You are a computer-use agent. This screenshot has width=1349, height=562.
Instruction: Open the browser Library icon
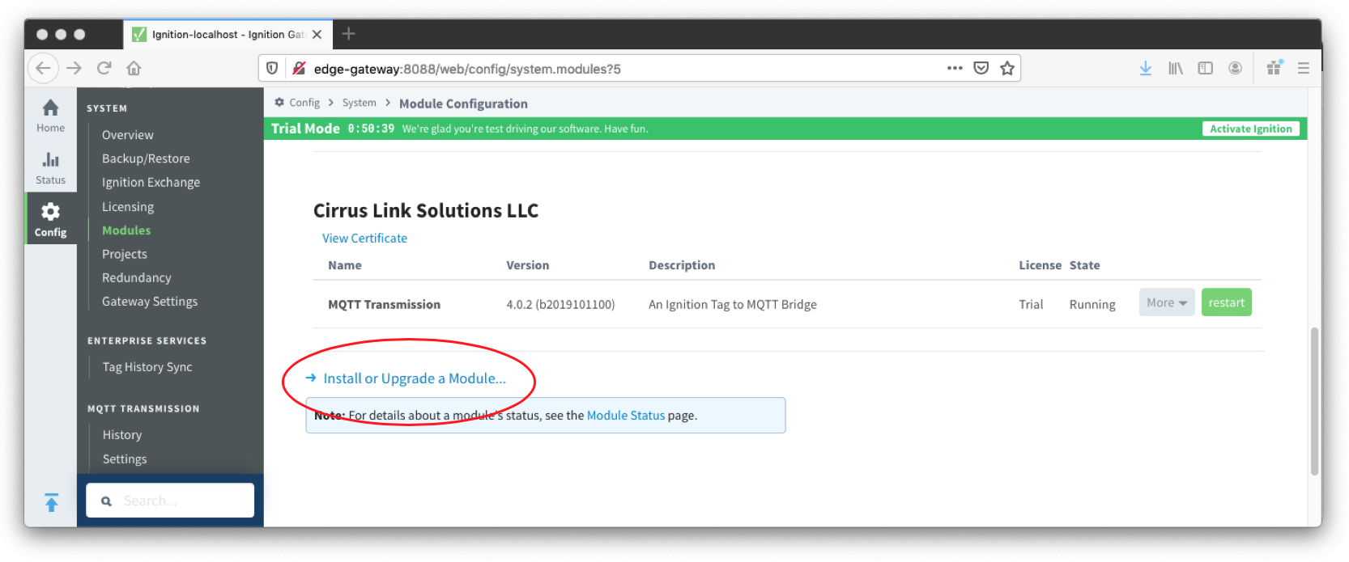pos(1175,68)
